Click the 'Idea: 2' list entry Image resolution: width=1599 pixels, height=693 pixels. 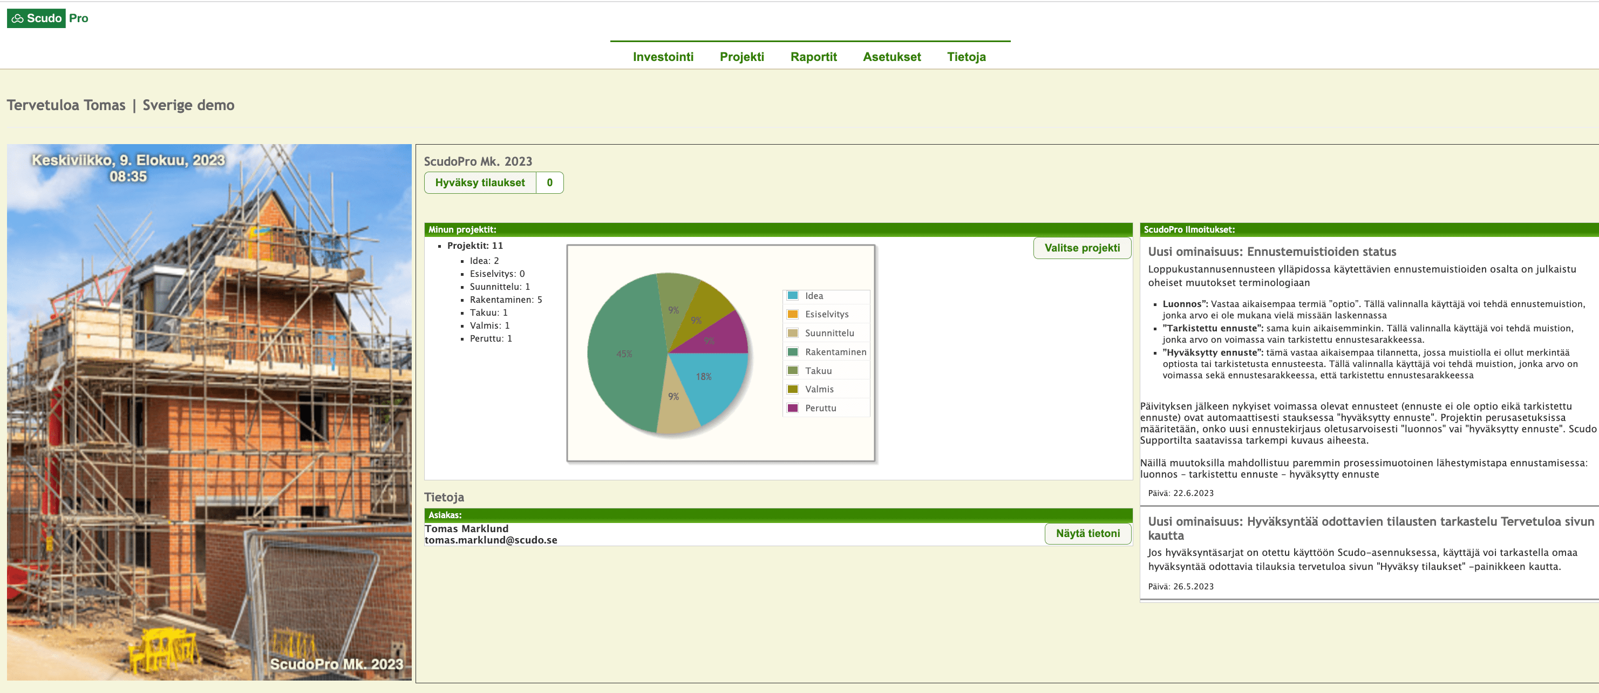[x=484, y=261]
